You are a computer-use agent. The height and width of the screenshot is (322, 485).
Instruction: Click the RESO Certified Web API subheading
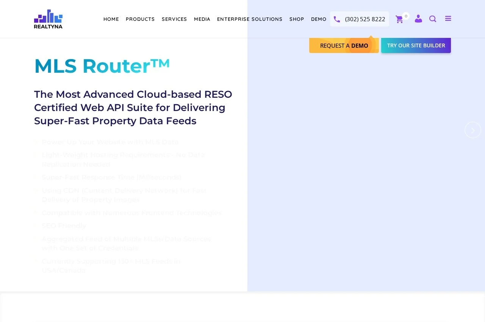pos(133,108)
